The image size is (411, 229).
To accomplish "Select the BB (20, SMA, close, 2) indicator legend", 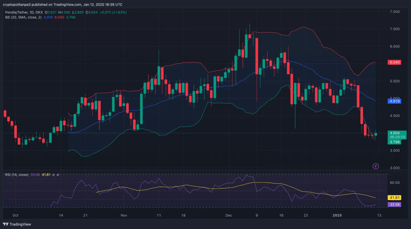I will (x=23, y=17).
